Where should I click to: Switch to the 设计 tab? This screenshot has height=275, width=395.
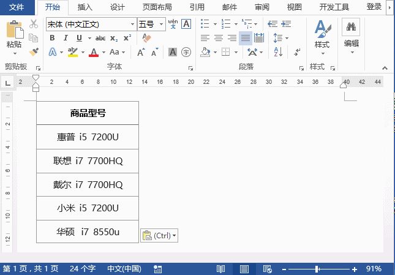117,7
